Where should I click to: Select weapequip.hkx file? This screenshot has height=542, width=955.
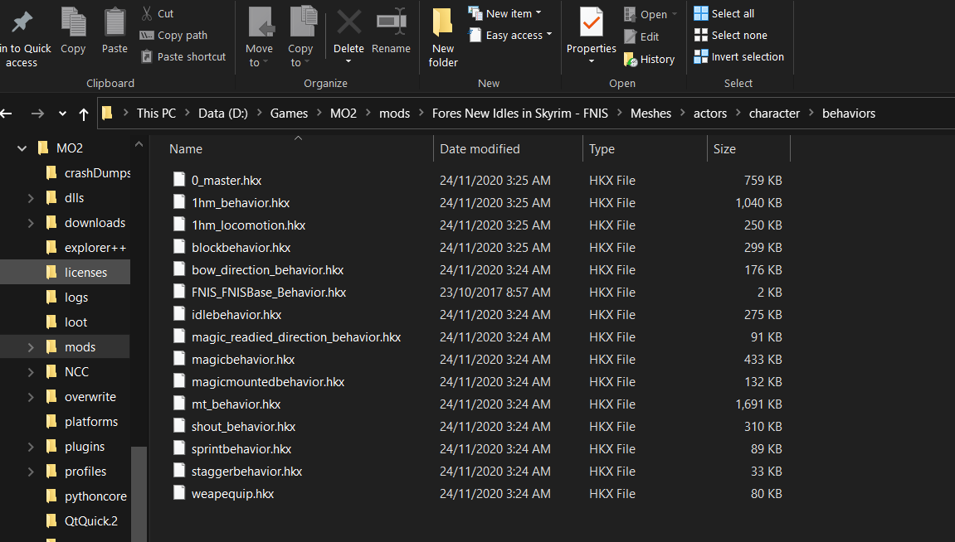click(232, 493)
